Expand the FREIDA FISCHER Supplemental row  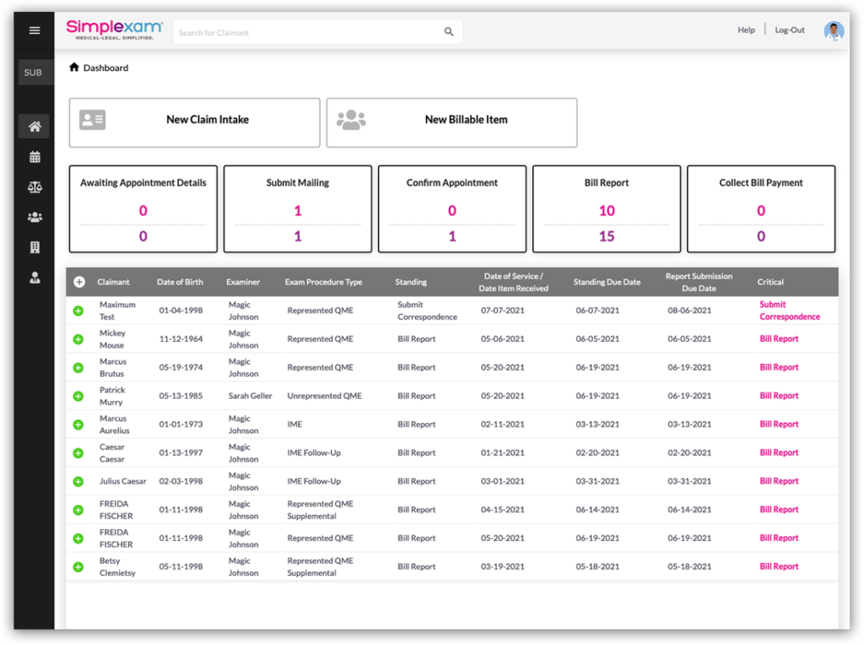78,511
